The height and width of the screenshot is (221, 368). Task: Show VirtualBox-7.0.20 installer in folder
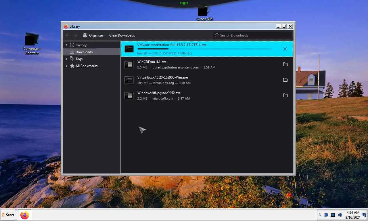pyautogui.click(x=285, y=80)
